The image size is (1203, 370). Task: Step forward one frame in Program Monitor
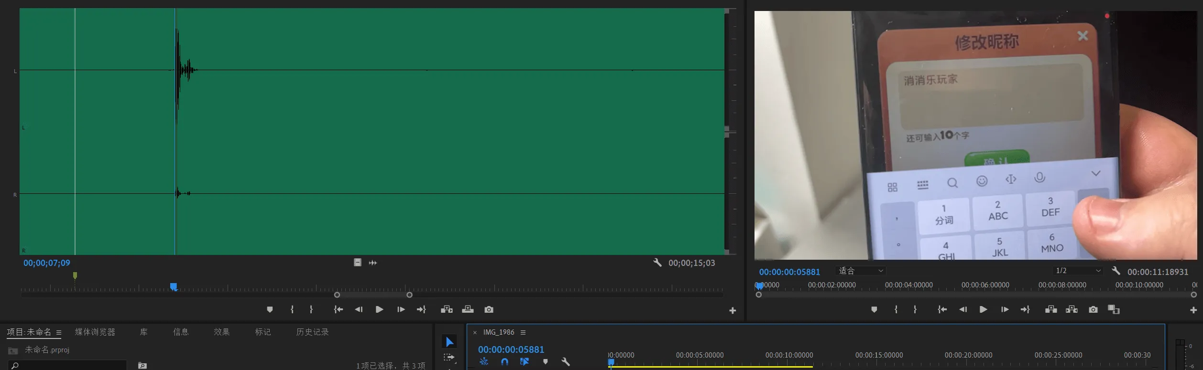(1005, 309)
